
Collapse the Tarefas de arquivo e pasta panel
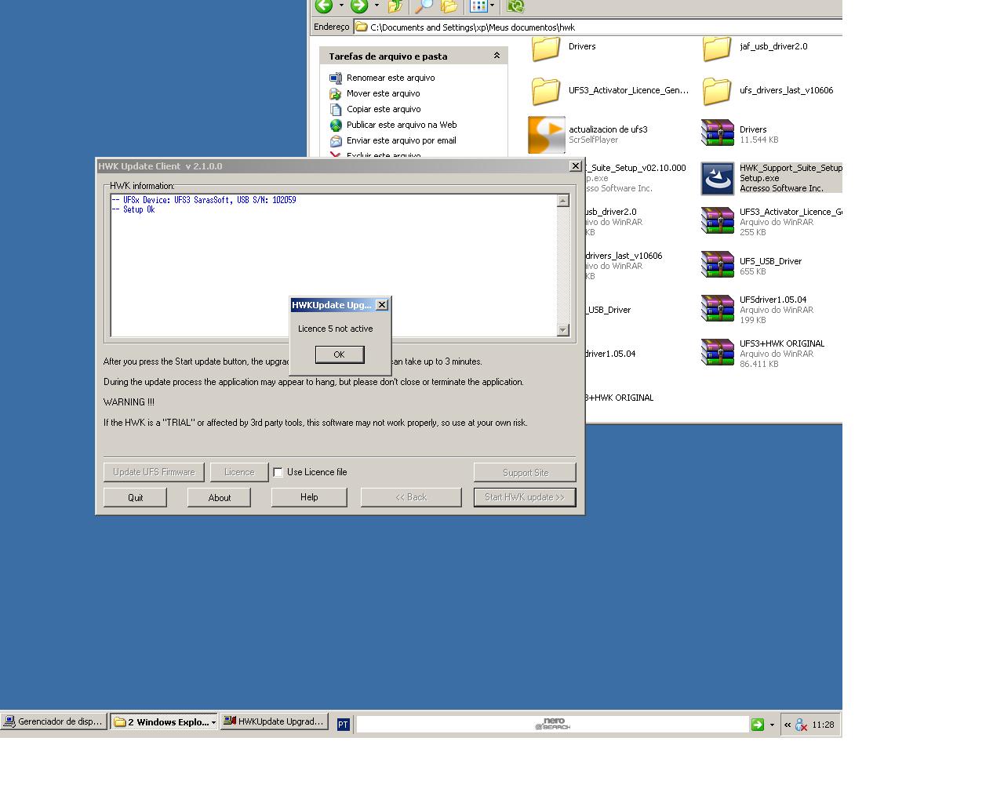[x=497, y=56]
